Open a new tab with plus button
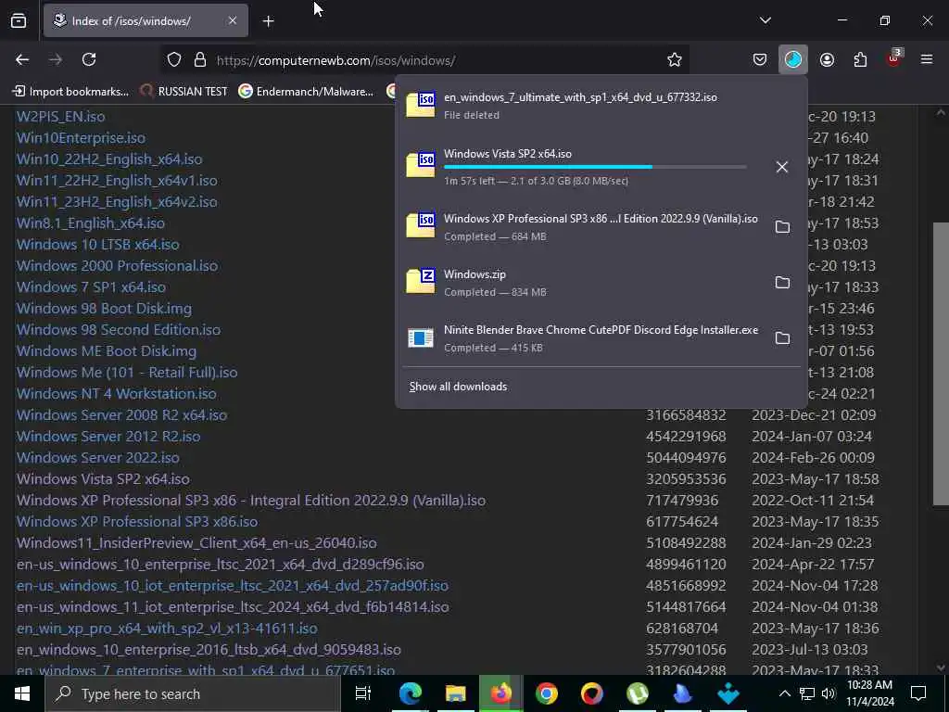949x712 pixels. click(x=268, y=21)
